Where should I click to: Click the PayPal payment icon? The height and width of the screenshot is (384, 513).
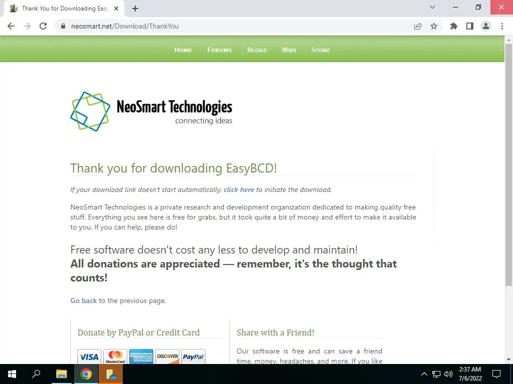(x=193, y=356)
